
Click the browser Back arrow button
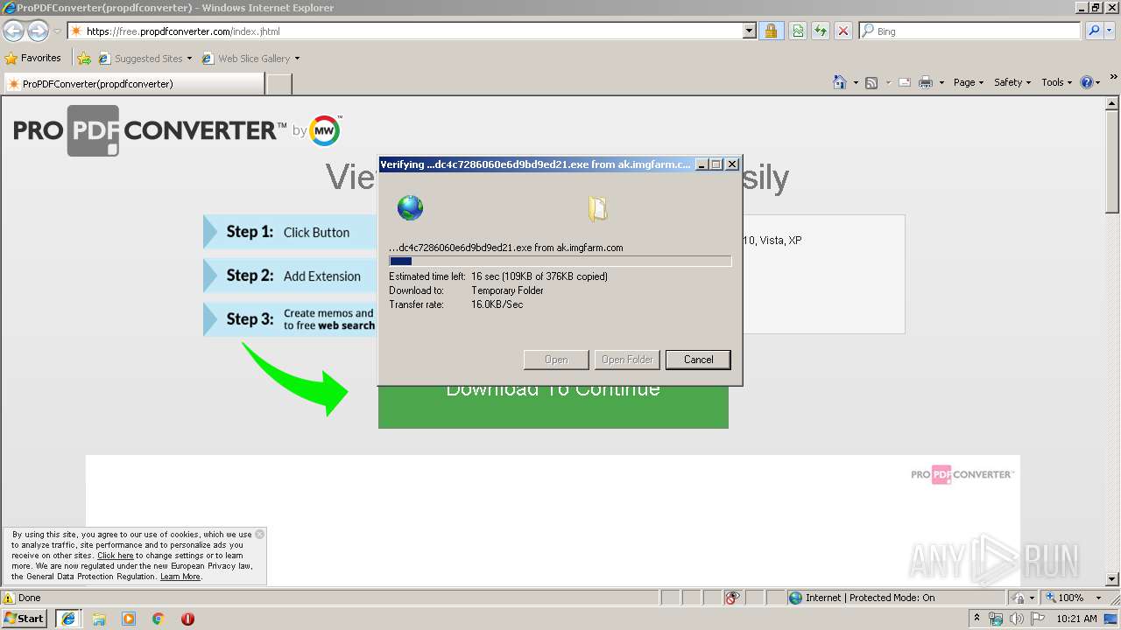click(x=13, y=31)
